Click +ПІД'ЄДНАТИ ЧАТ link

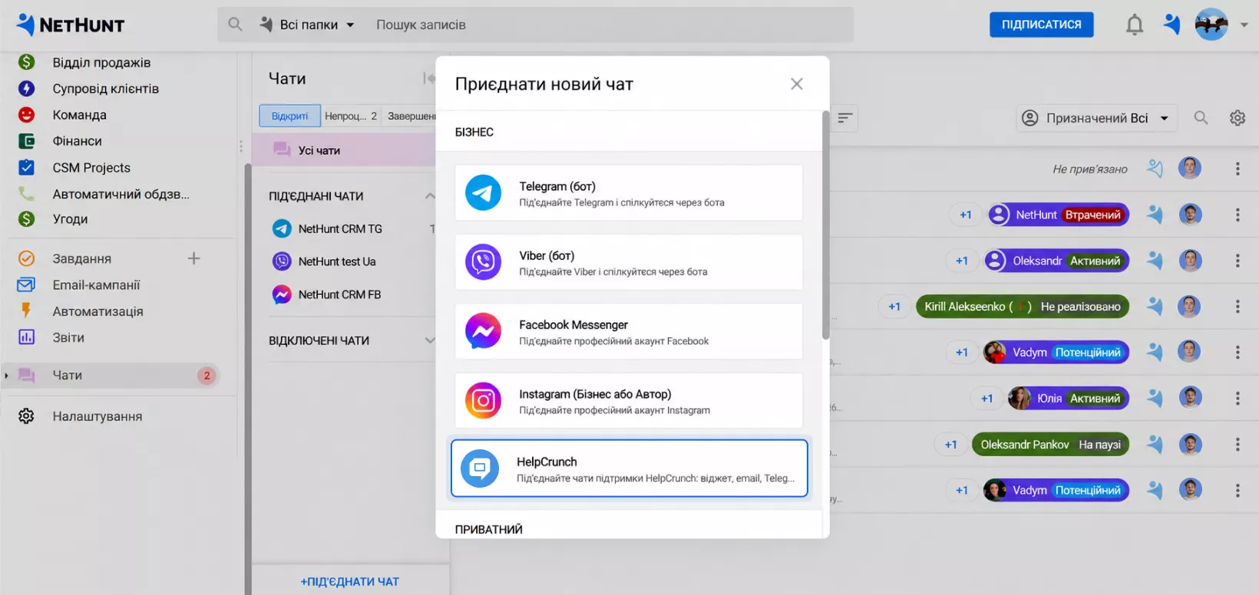coord(350,582)
